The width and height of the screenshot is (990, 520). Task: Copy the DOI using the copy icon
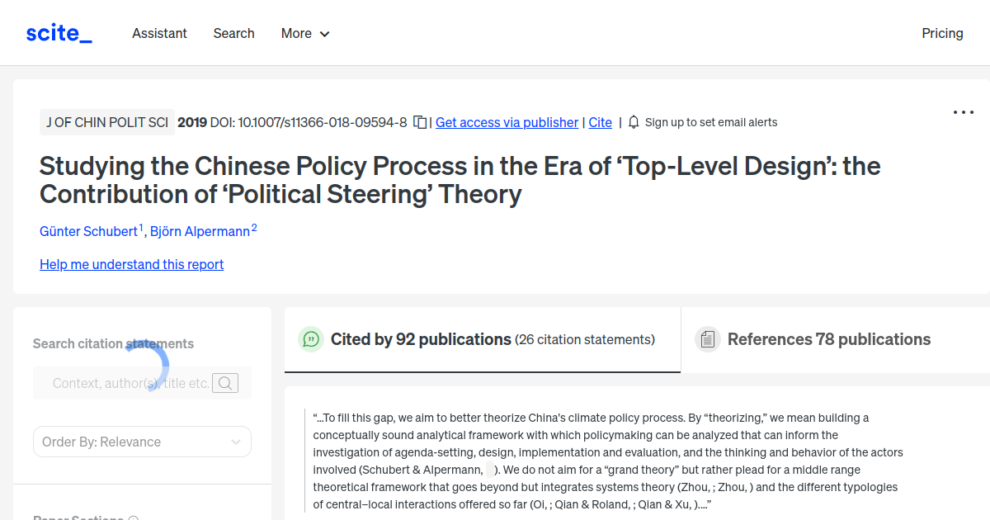pyautogui.click(x=419, y=121)
